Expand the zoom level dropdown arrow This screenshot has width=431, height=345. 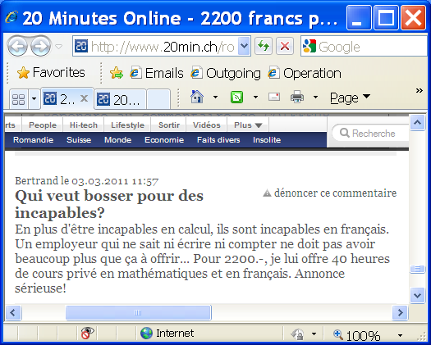pos(400,335)
